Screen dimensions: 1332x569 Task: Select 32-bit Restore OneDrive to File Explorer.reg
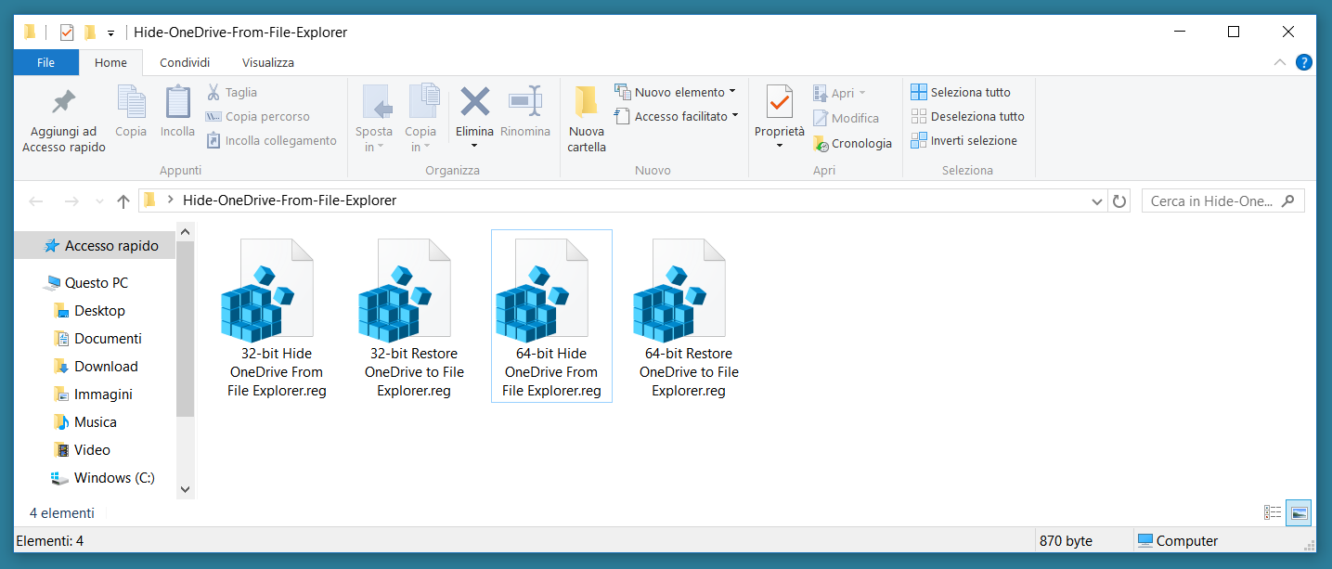pyautogui.click(x=414, y=317)
